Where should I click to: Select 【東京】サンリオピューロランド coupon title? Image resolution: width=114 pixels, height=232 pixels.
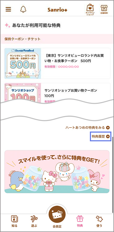74,58
